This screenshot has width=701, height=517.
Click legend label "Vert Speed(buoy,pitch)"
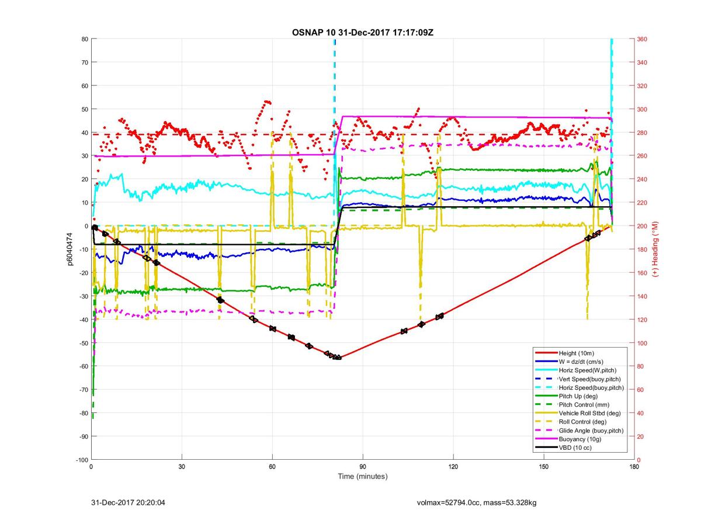(589, 379)
